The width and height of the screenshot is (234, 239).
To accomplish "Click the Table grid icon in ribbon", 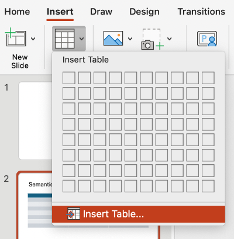I will (x=65, y=39).
